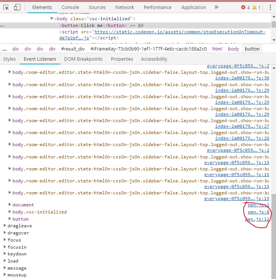Open the DevTools three-dot customize menu
The height and width of the screenshot is (279, 276).
pos(270,7)
